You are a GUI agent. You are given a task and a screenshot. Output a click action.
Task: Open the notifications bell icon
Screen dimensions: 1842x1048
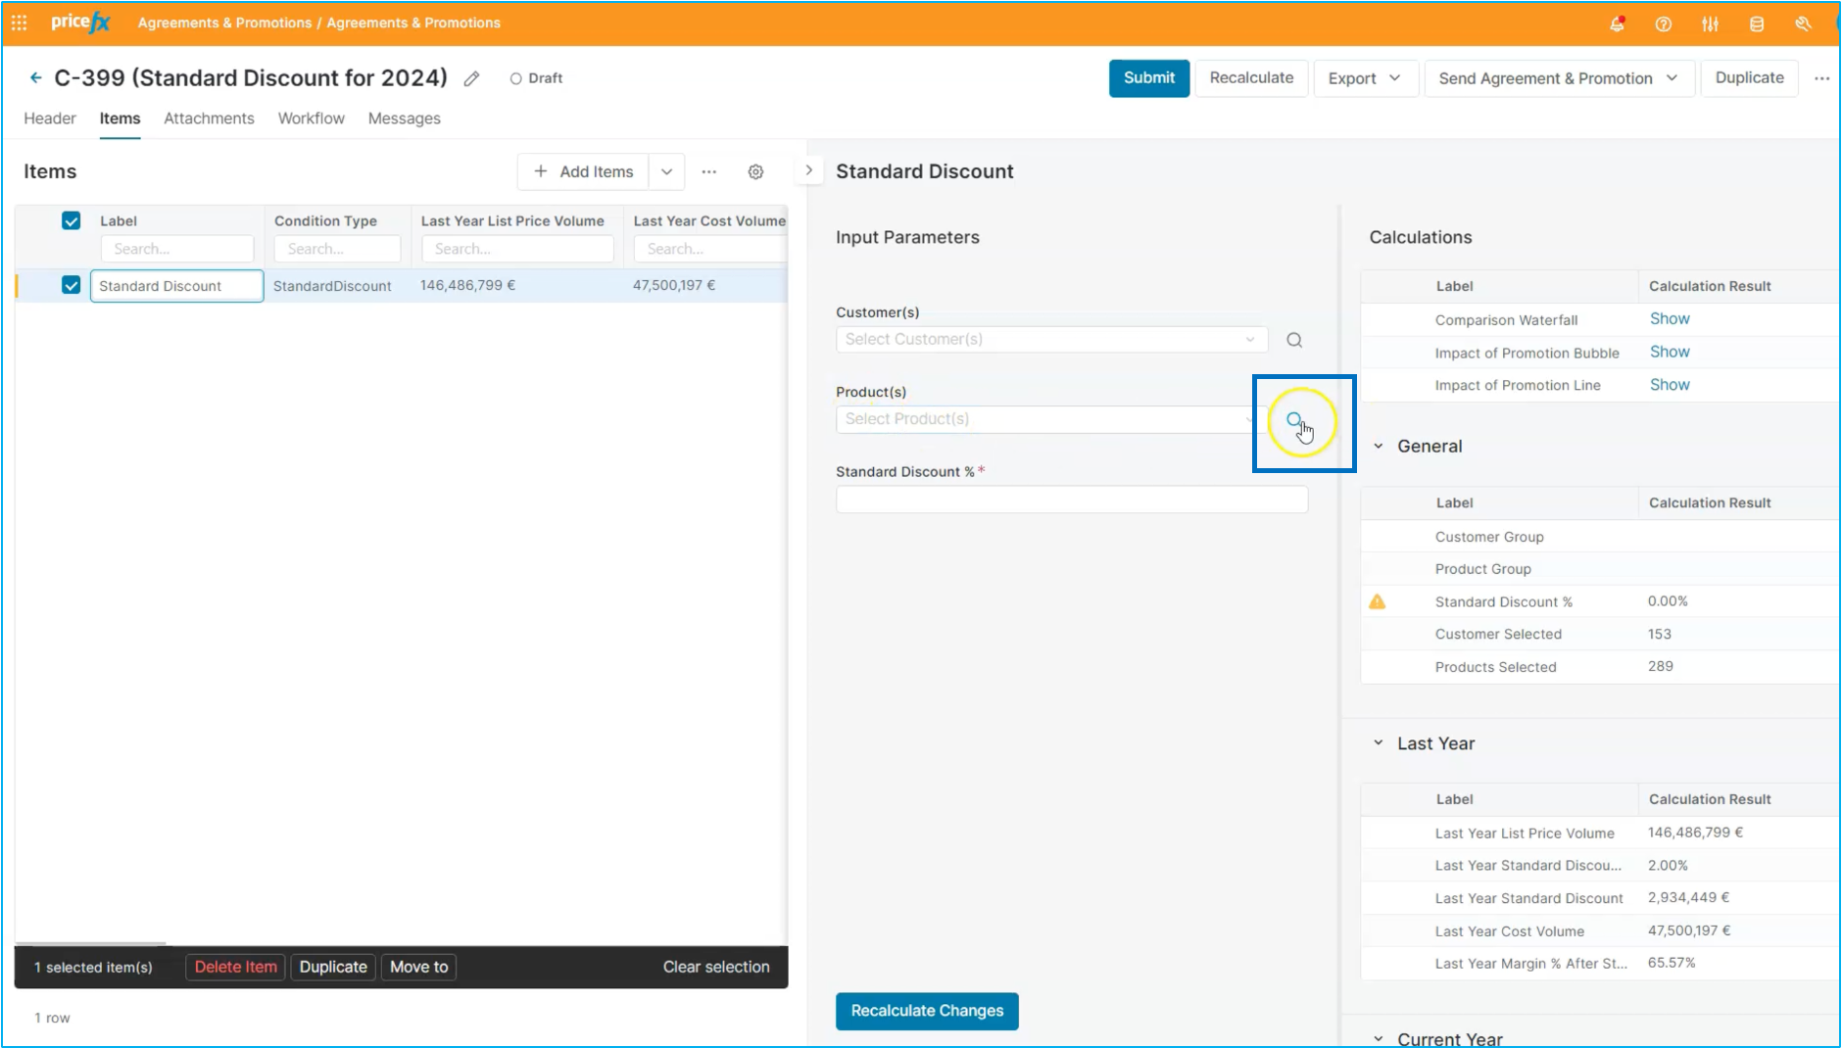[x=1617, y=24]
